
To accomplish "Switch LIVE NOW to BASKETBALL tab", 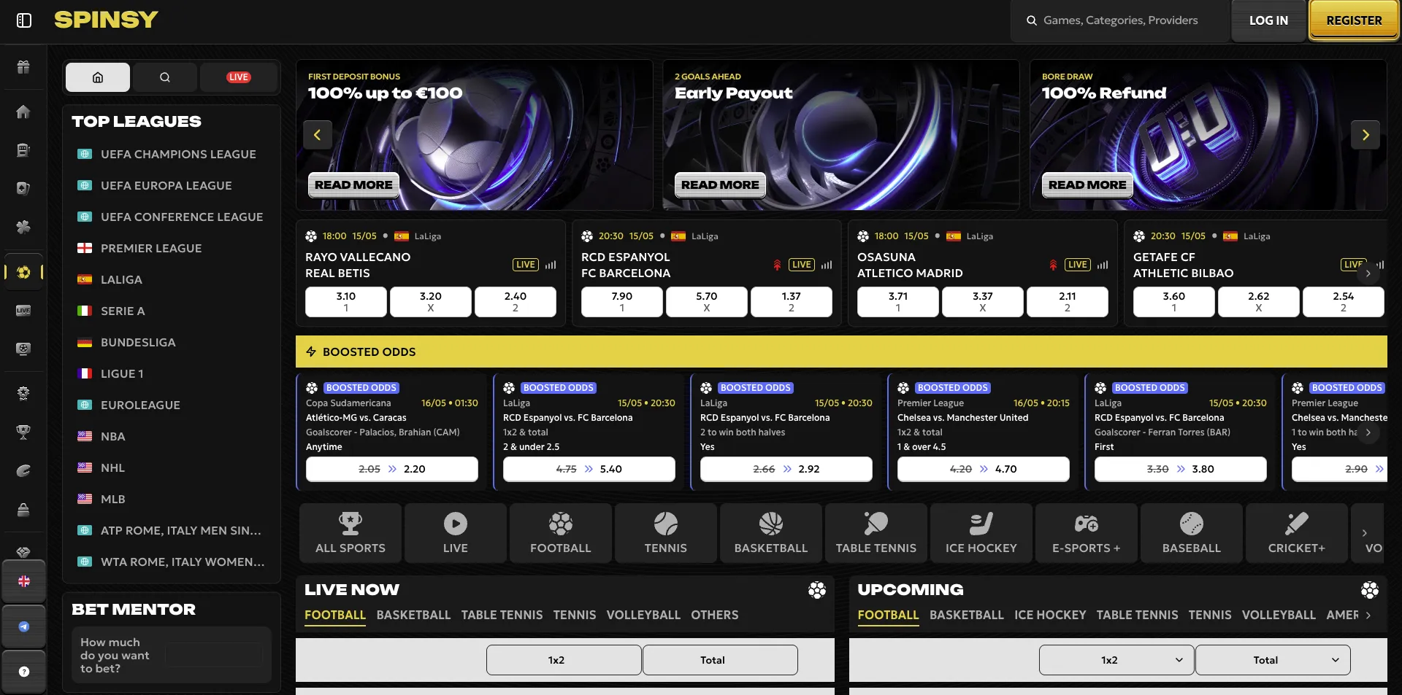I will click(x=413, y=616).
